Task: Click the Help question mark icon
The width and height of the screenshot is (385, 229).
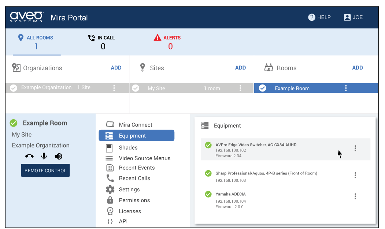Action: (x=312, y=17)
